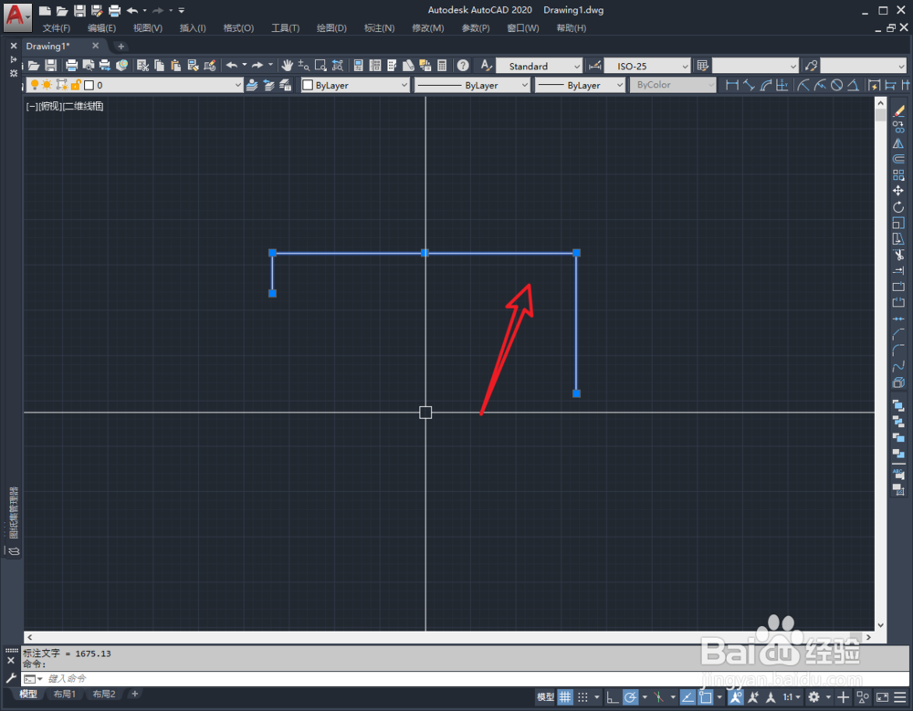Open the table style dropdown

coord(755,66)
